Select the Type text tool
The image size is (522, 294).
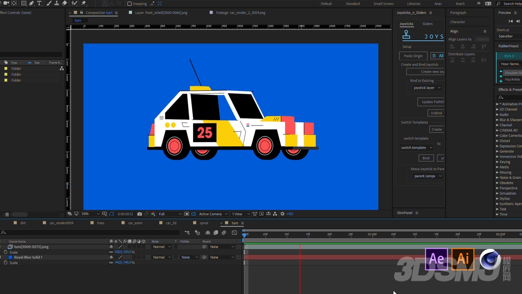click(39, 3)
